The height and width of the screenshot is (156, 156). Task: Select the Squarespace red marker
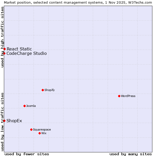(31, 129)
